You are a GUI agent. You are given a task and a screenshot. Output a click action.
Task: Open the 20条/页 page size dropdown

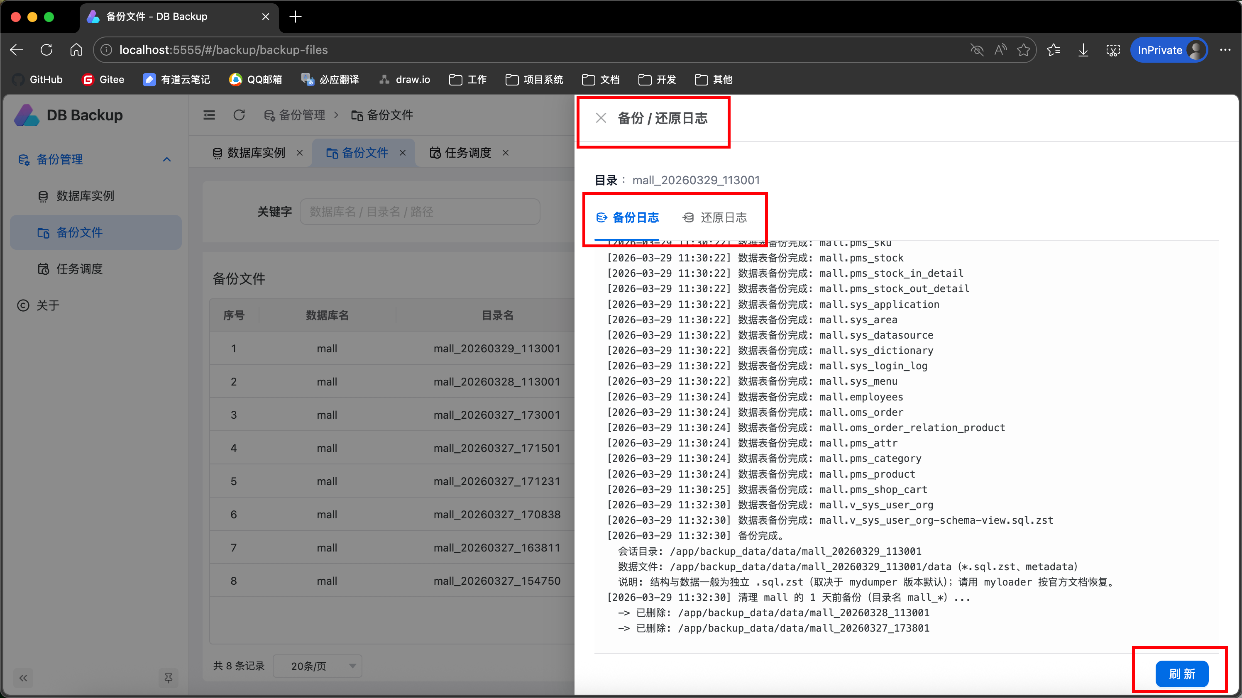coord(317,666)
